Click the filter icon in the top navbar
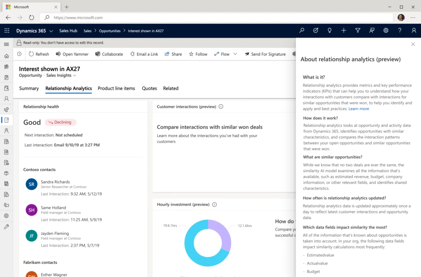 point(358,30)
